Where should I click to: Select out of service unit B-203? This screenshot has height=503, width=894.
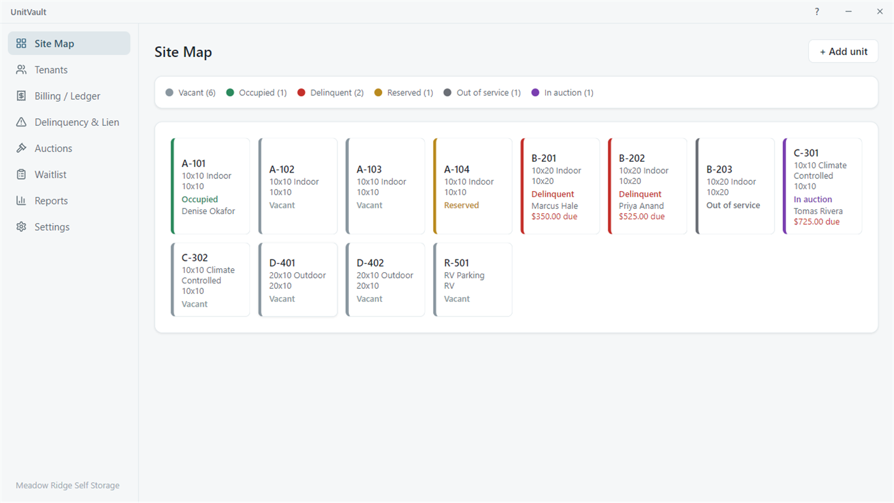point(736,186)
